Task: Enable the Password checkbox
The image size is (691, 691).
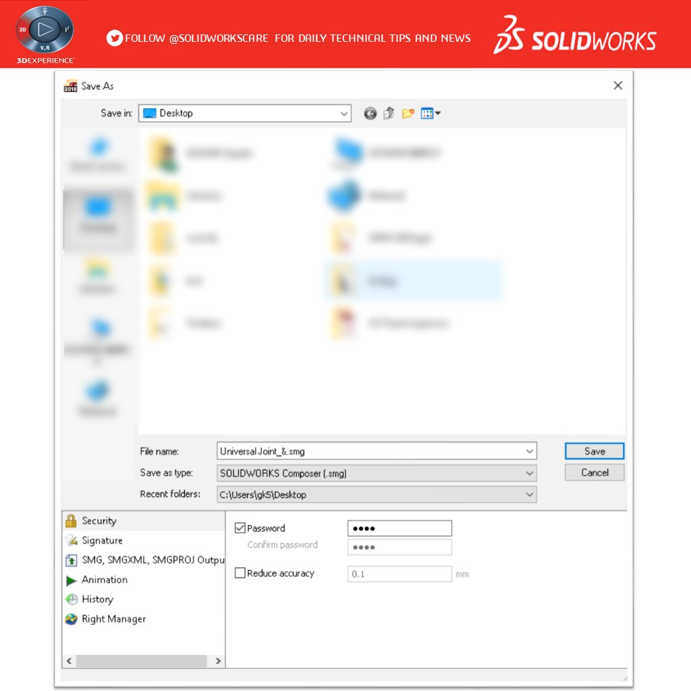Action: tap(240, 528)
